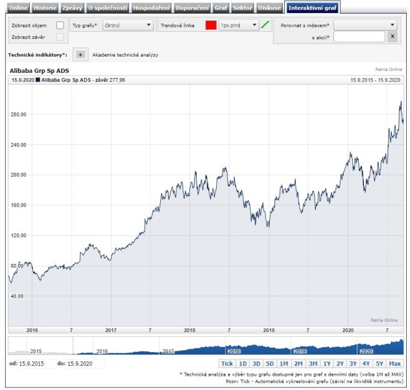Pick the red trend line color swatch
Screen dimensions: 410x390
(210, 25)
